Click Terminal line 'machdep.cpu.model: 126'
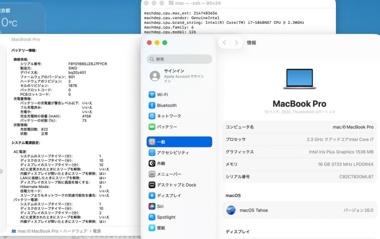 [x=170, y=32]
